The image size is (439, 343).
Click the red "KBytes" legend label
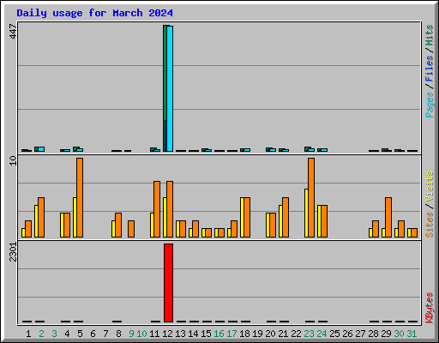(x=429, y=308)
